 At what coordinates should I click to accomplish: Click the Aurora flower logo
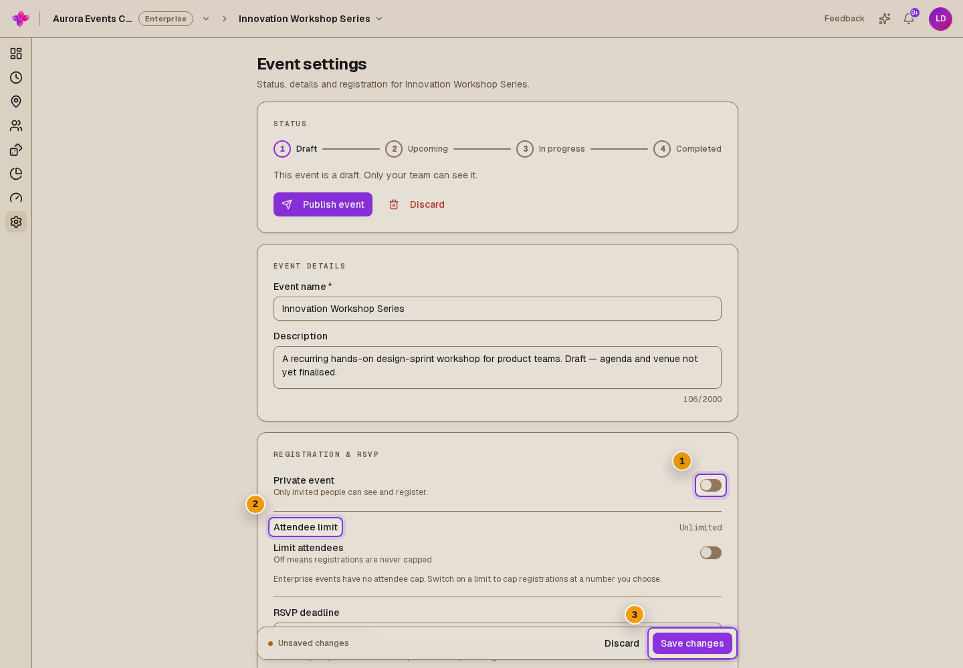click(21, 19)
